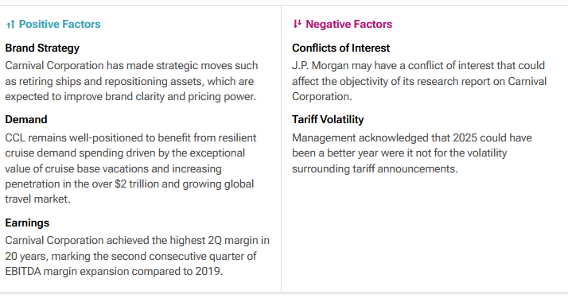Click the vertical divider between the columns

point(281,149)
